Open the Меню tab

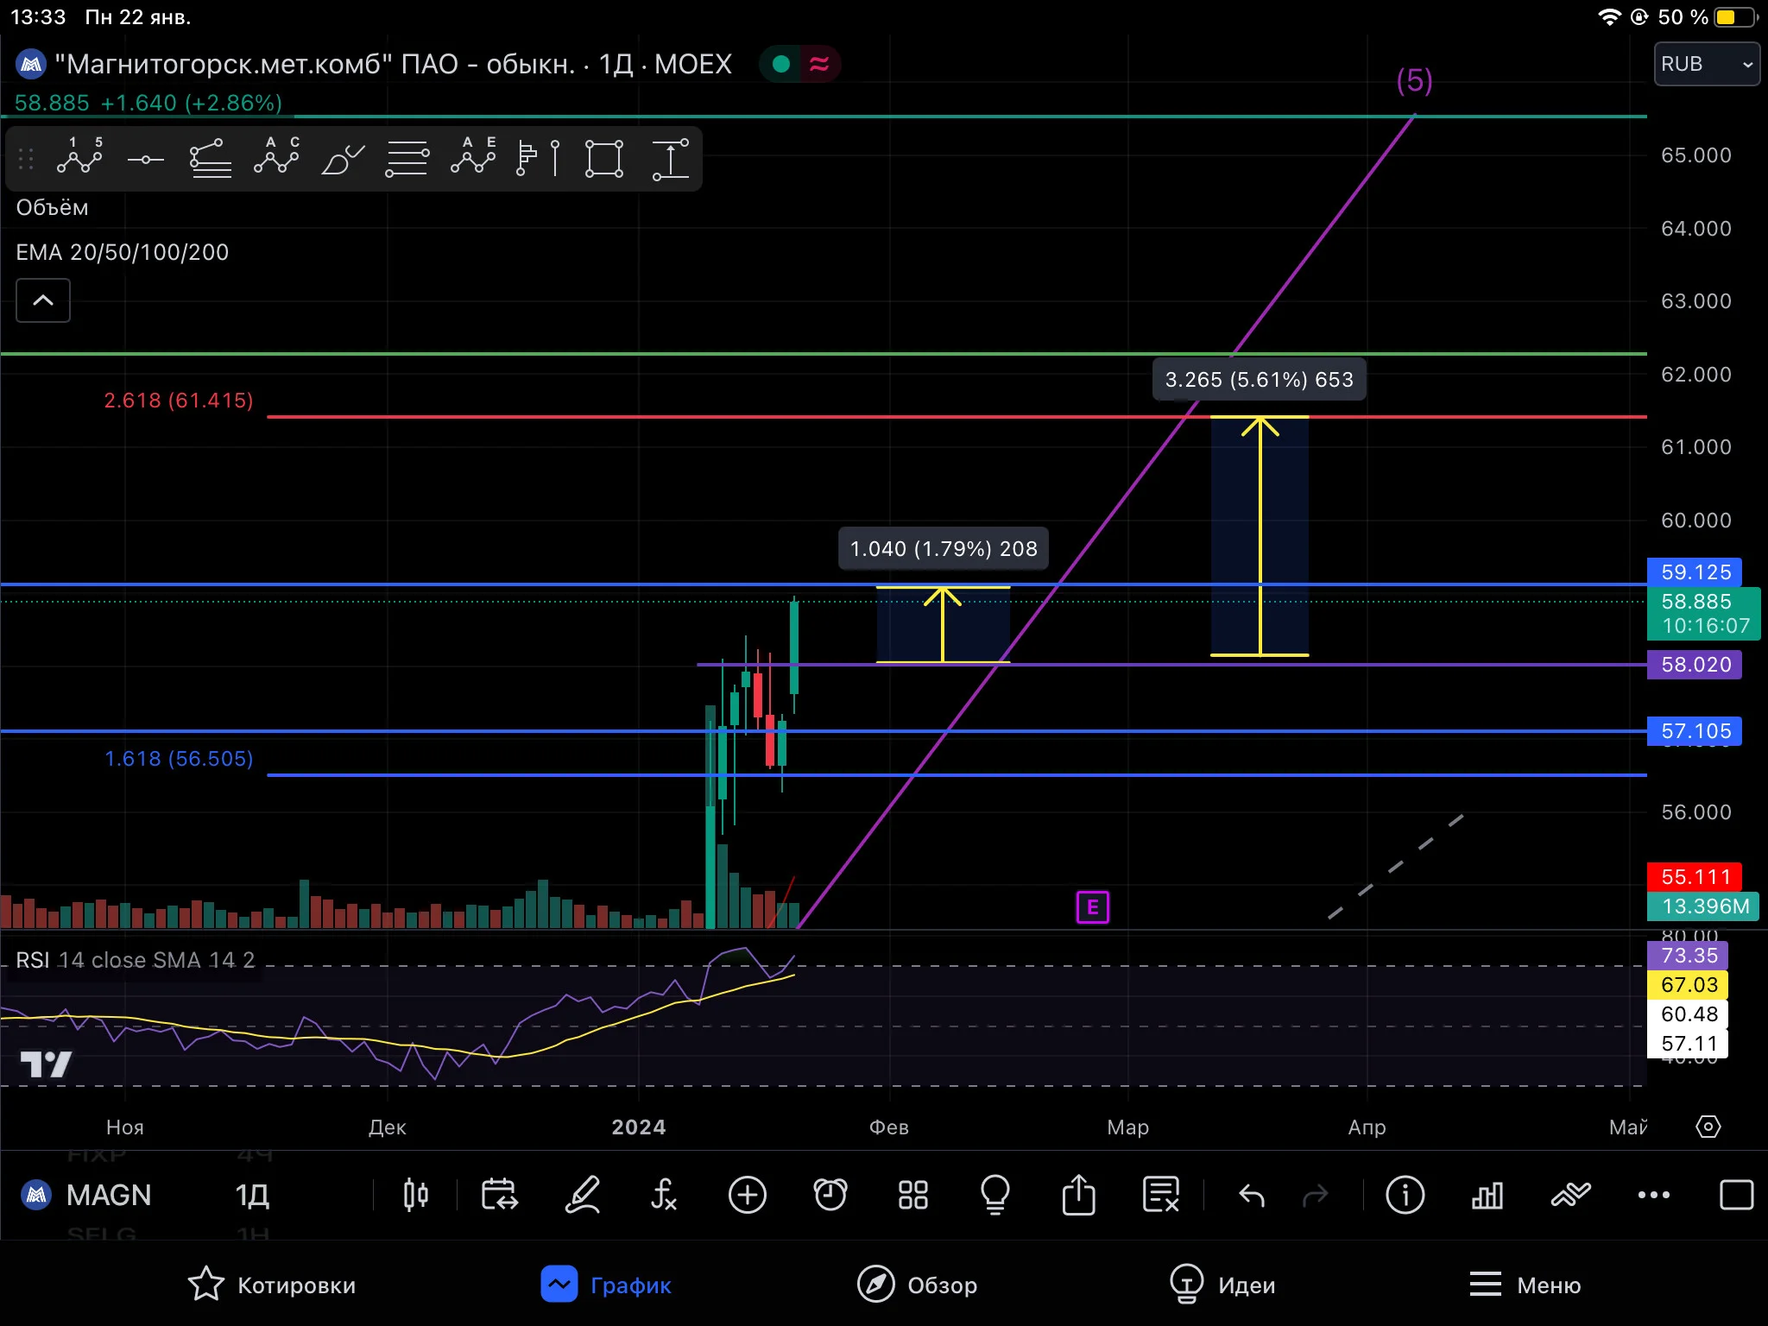point(1525,1285)
